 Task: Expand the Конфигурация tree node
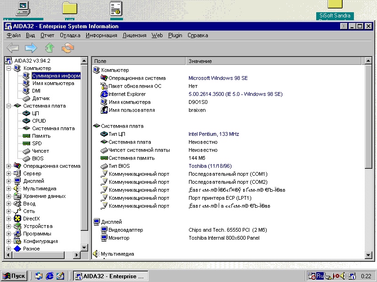(8, 241)
